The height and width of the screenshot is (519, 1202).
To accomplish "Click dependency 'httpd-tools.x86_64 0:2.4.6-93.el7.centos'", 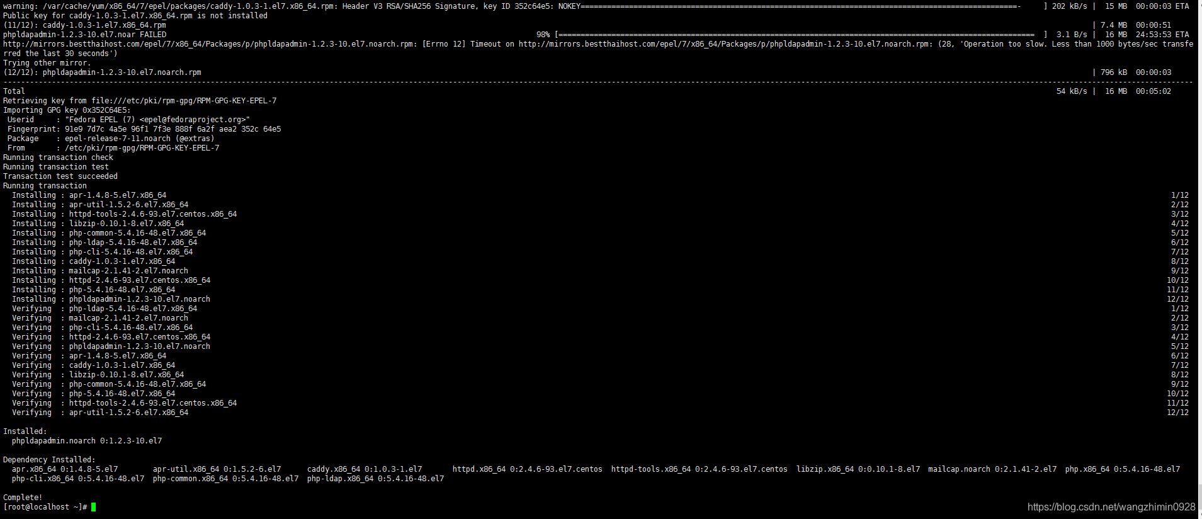I will [x=700, y=469].
